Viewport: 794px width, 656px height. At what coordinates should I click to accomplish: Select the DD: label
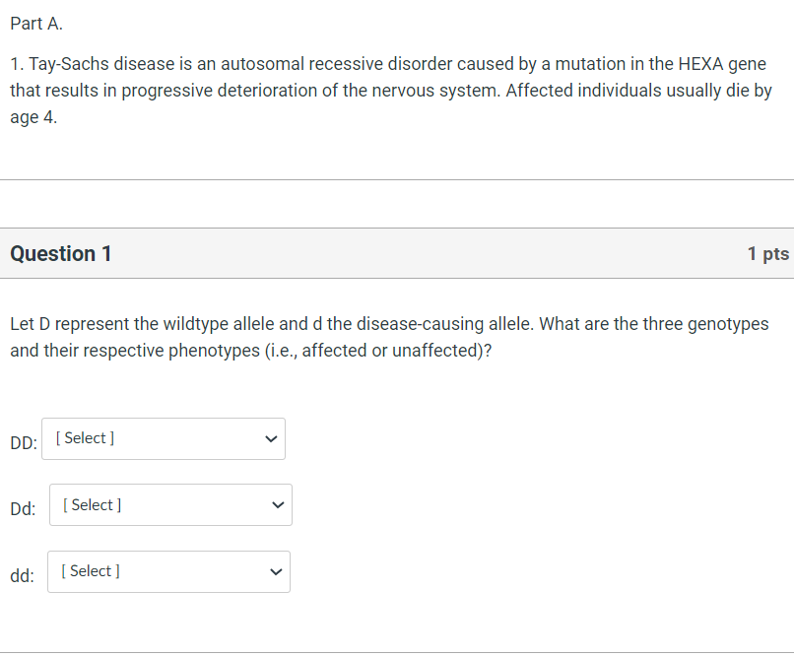point(22,443)
